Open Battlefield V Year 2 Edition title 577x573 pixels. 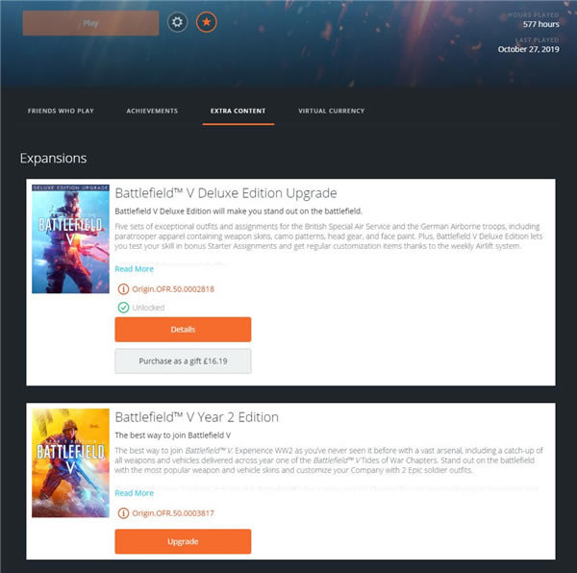point(197,417)
